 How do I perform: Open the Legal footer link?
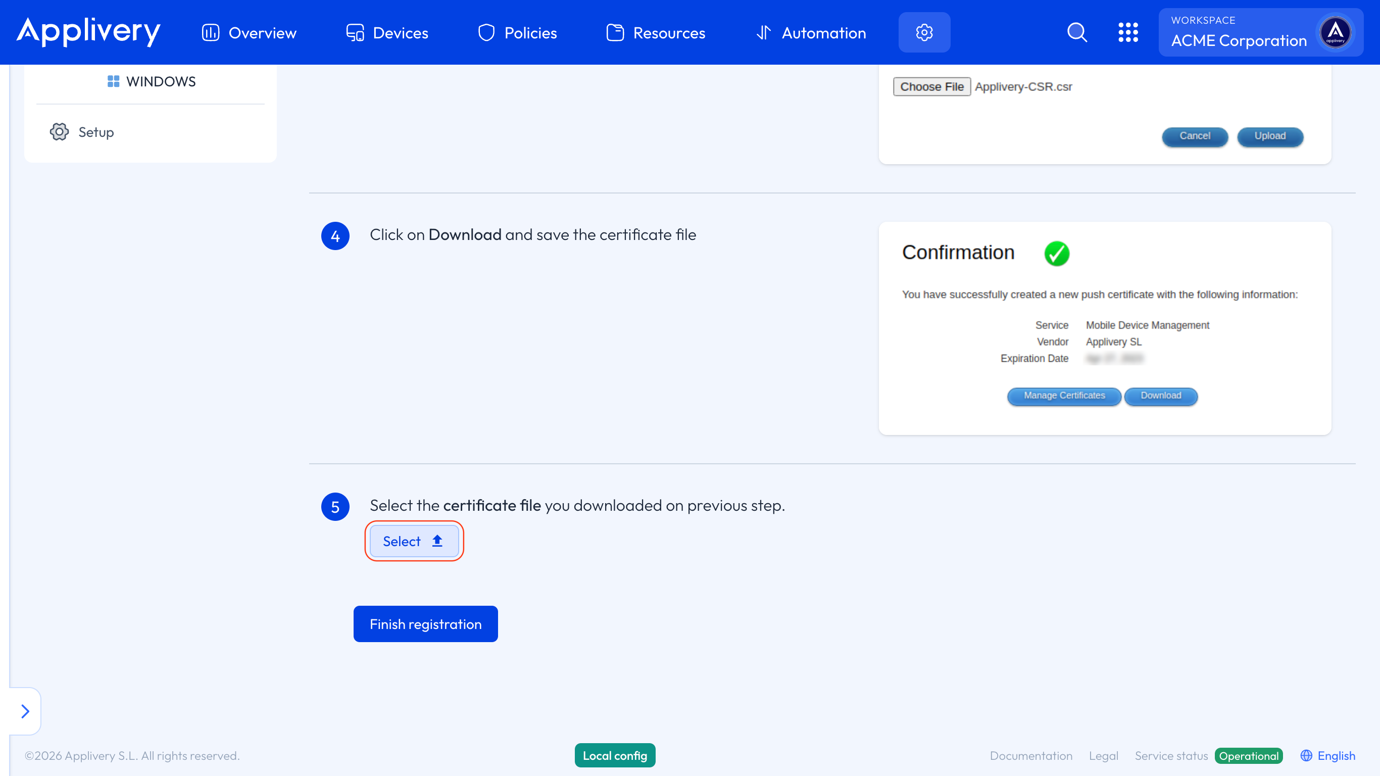click(1103, 756)
